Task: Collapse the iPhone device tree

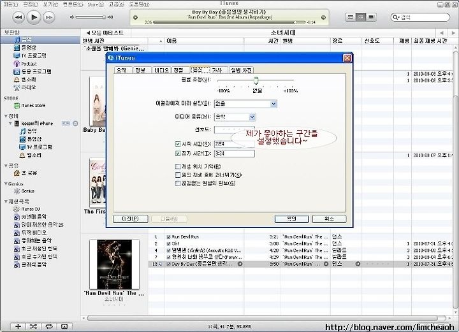Action: point(10,124)
